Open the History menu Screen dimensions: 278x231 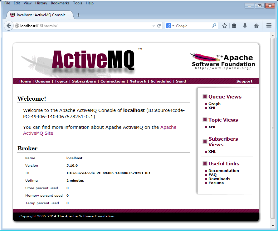[x=41, y=3]
